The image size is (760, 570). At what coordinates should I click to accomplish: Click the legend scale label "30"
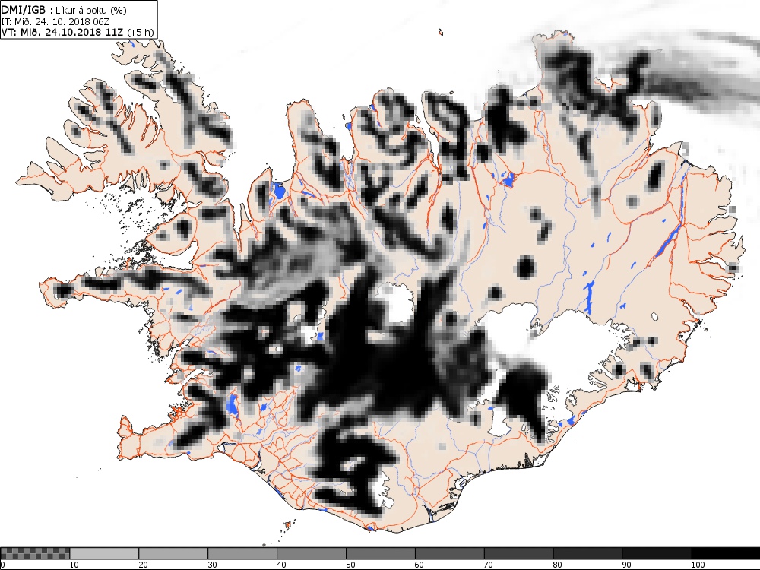pos(212,565)
